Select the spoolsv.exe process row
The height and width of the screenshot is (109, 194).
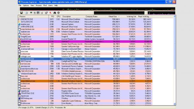(85, 47)
